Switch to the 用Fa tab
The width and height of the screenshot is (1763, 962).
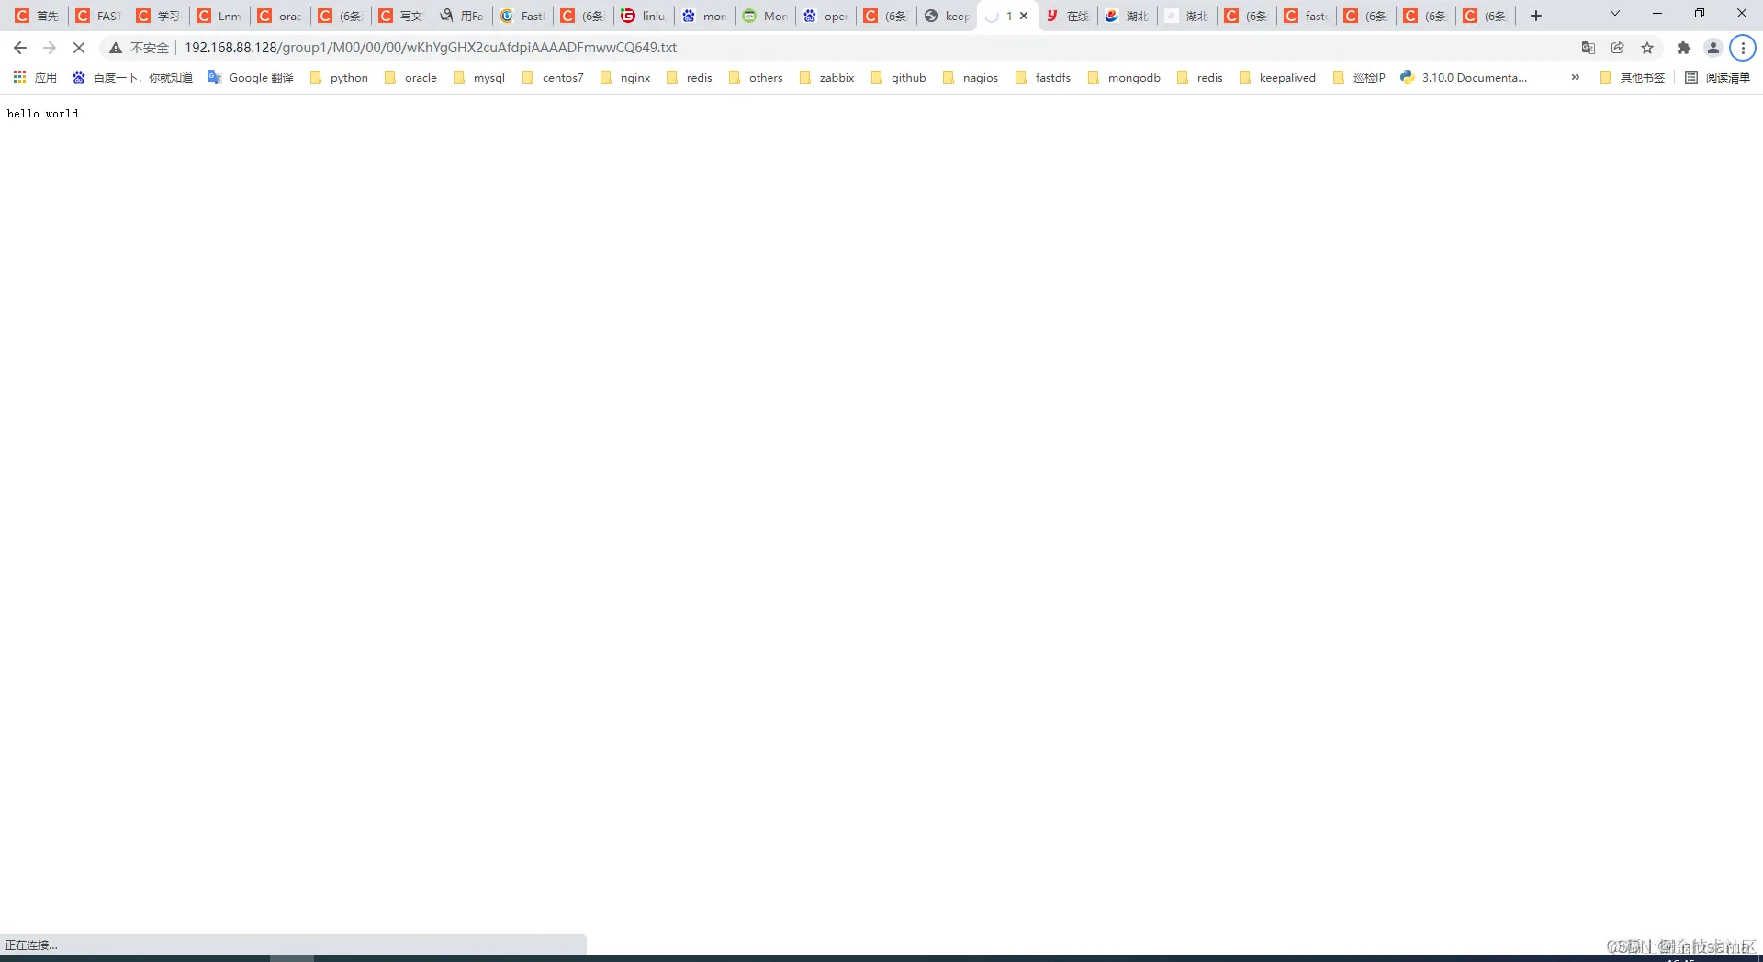461,16
